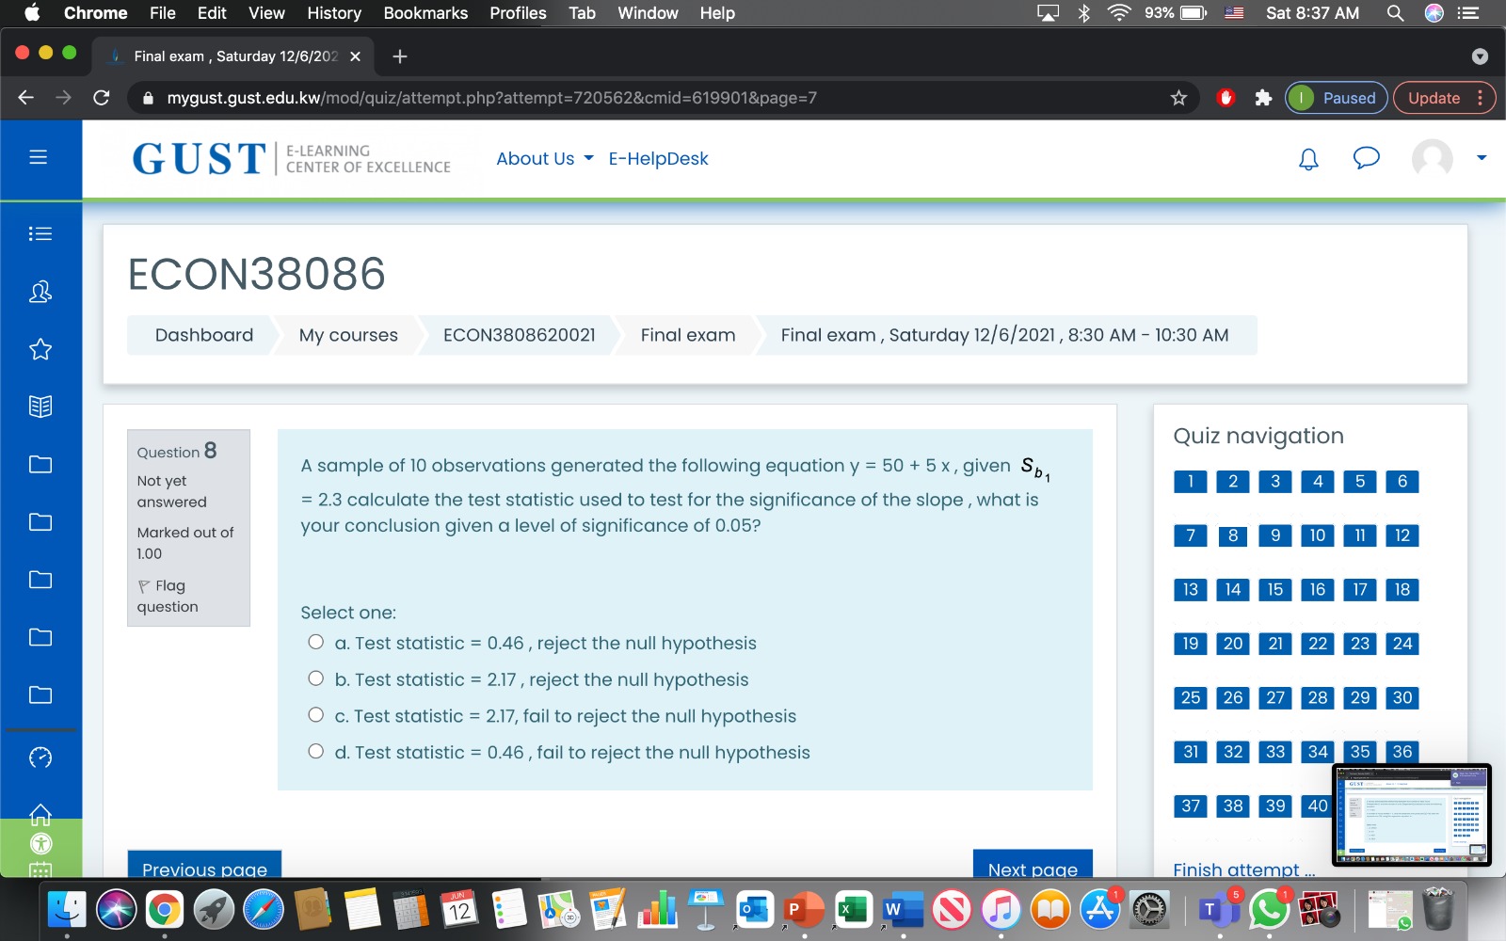The image size is (1506, 941).
Task: Click the hamburger menu icon near GUST logo
Action: [39, 157]
